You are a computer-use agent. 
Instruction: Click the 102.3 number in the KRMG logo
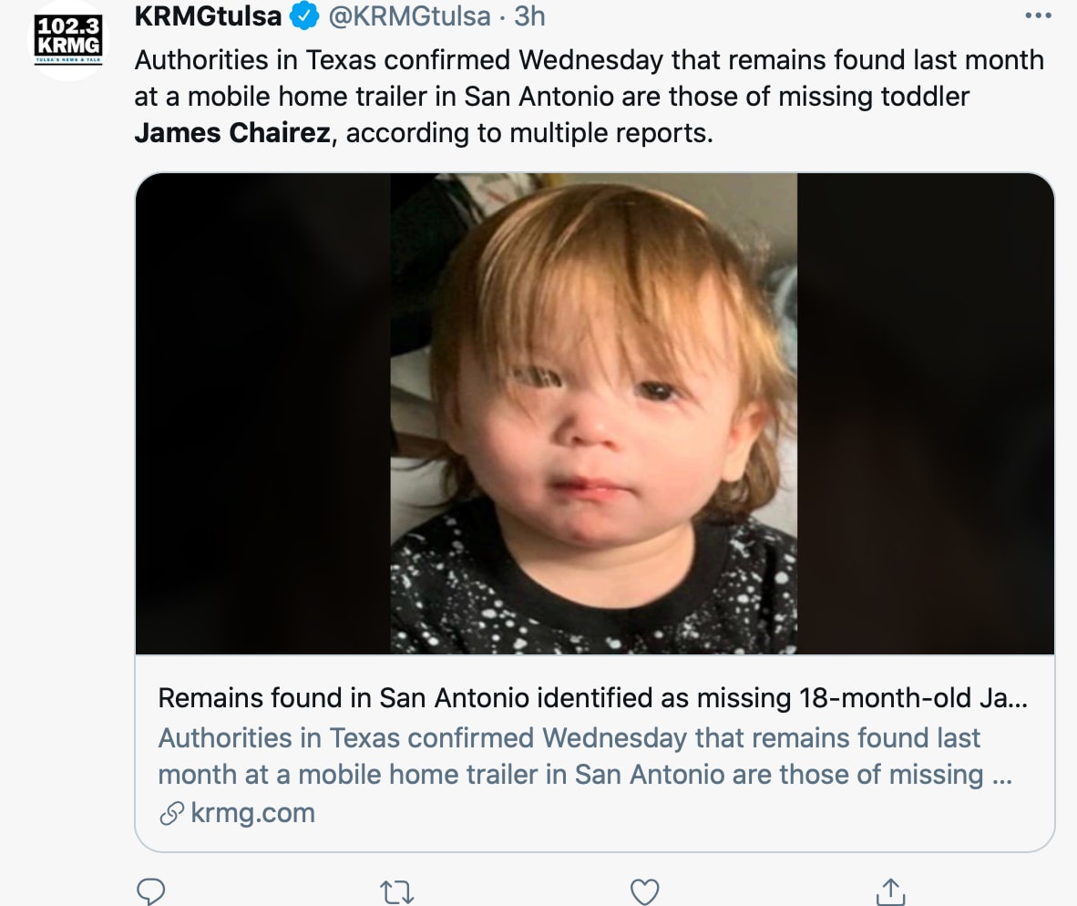pos(68,26)
